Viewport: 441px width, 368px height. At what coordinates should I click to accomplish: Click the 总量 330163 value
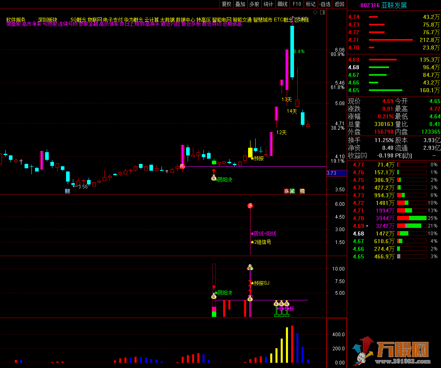coord(384,124)
